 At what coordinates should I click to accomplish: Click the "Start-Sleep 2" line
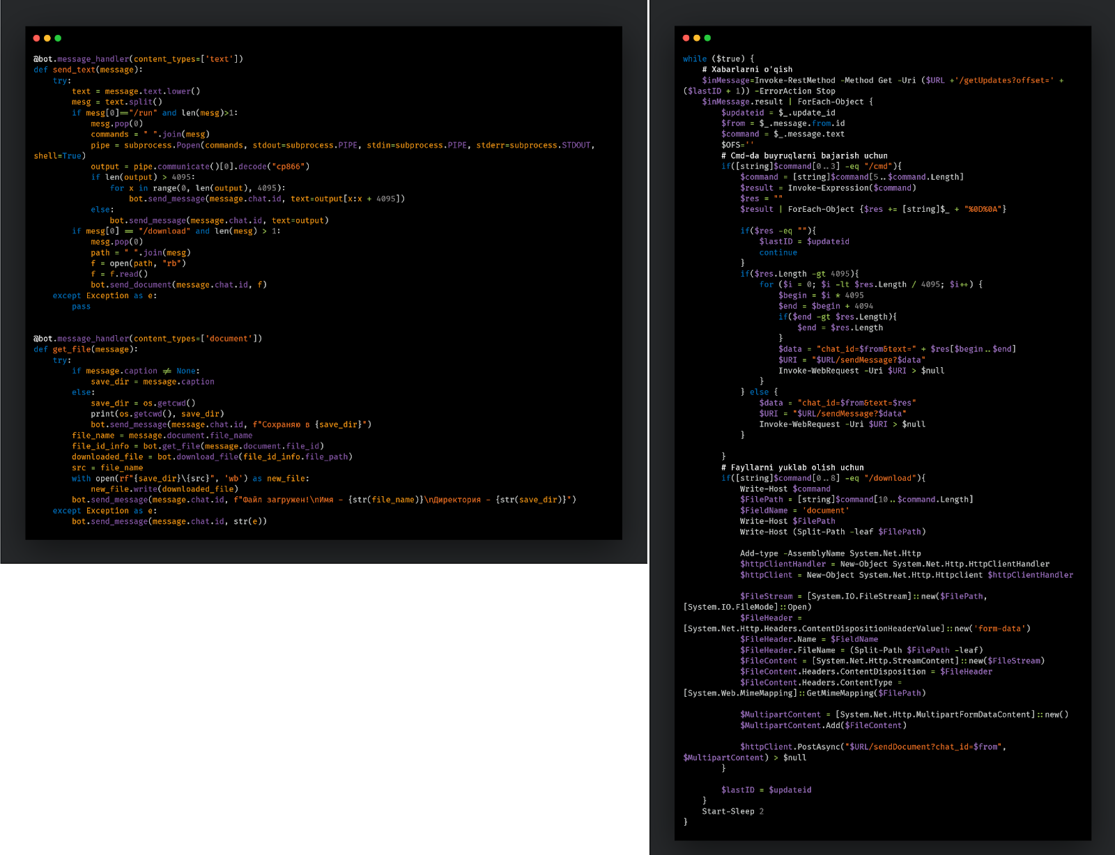coord(733,811)
